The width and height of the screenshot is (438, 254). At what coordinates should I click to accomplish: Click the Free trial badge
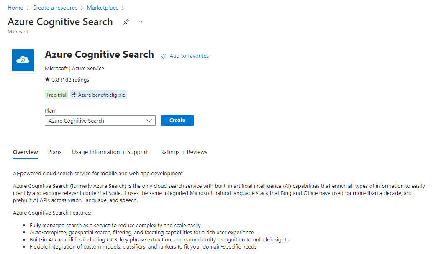pyautogui.click(x=56, y=95)
